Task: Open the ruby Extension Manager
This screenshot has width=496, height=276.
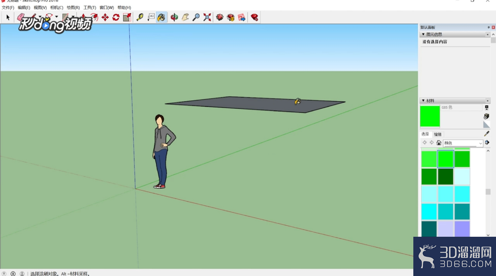Action: click(x=255, y=17)
